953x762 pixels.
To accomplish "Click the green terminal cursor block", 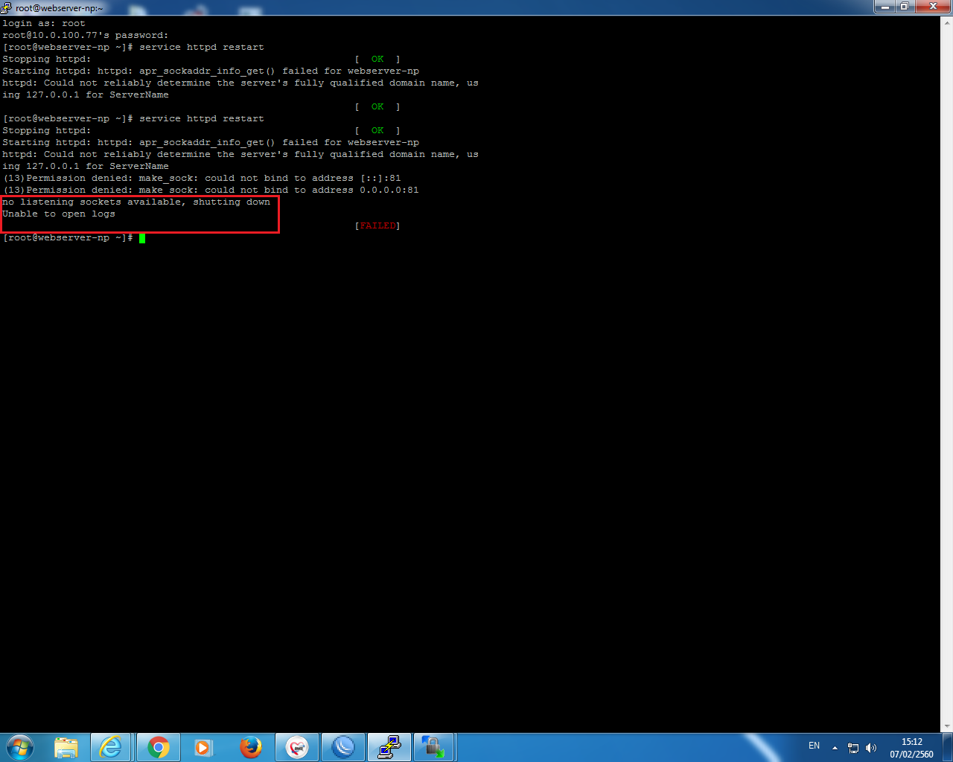I will pos(142,238).
